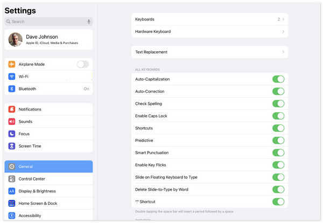Tap the Display & Brightness AA icon
Viewport: 323px width, 223px height.
pos(12,191)
